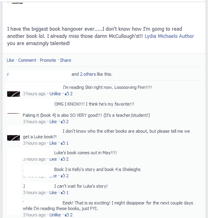Click thumbs-up icon on 'Kelly's story' comment

click(x=63, y=176)
